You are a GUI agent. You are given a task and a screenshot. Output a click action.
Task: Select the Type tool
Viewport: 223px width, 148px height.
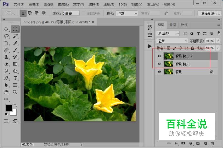(15, 78)
